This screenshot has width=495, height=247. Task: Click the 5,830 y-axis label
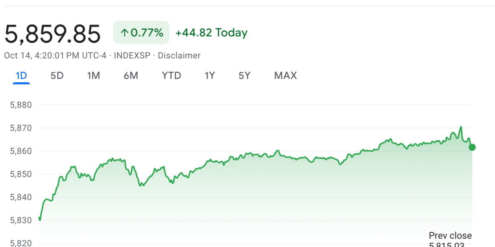pyautogui.click(x=21, y=221)
